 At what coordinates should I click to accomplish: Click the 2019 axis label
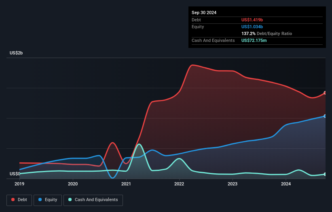[x=19, y=184]
